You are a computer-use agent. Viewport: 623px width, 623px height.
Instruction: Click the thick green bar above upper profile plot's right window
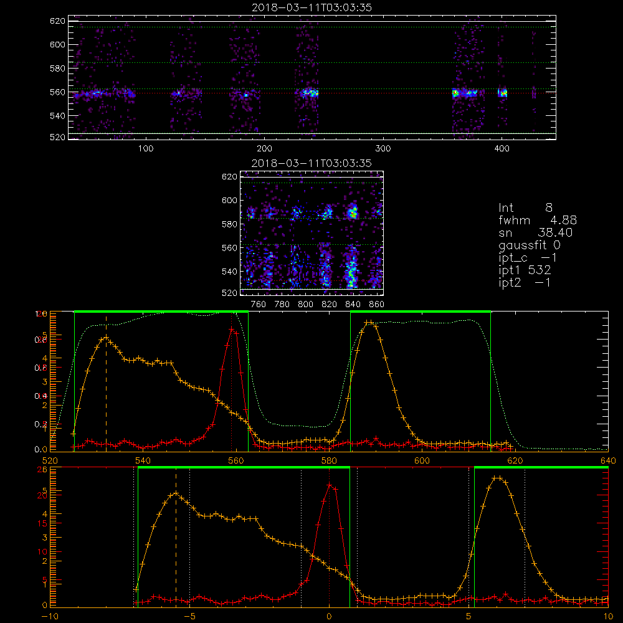pyautogui.click(x=421, y=311)
